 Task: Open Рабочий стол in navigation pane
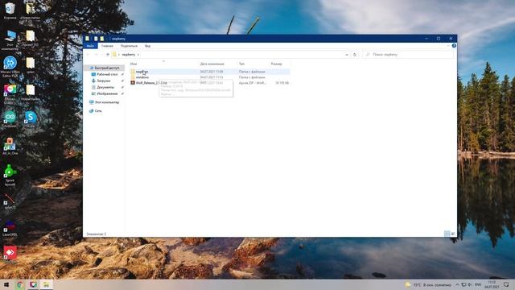(x=107, y=74)
